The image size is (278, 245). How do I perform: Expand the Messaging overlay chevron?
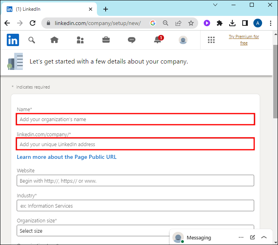pos(264,237)
